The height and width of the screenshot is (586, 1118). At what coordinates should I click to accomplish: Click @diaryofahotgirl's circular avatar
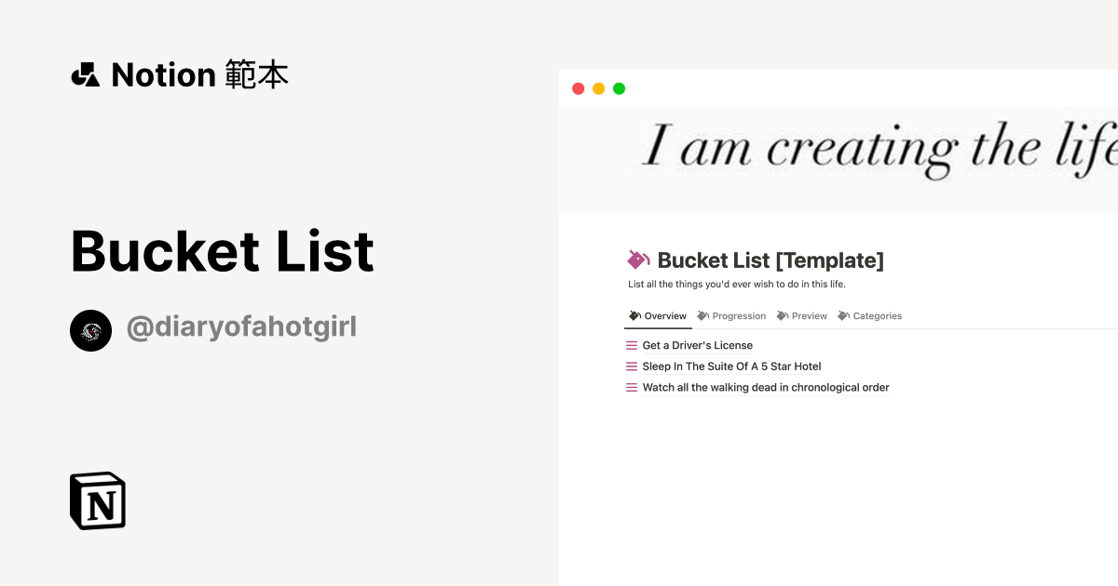click(90, 330)
